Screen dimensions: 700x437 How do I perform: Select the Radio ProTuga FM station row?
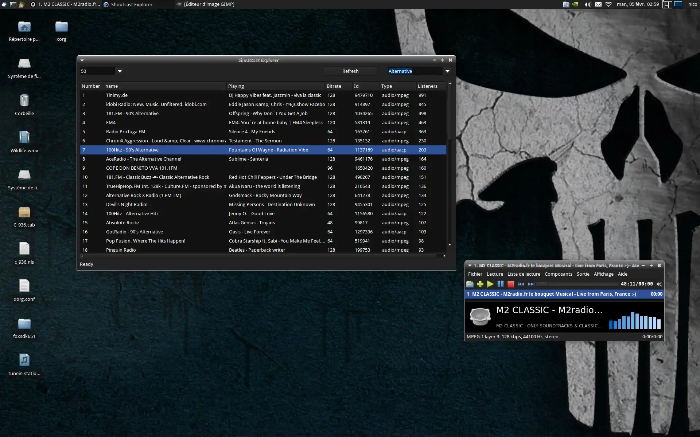coord(125,132)
